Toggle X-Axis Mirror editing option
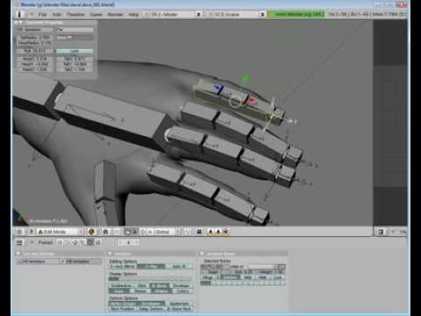This screenshot has width=421, height=316. point(123,266)
